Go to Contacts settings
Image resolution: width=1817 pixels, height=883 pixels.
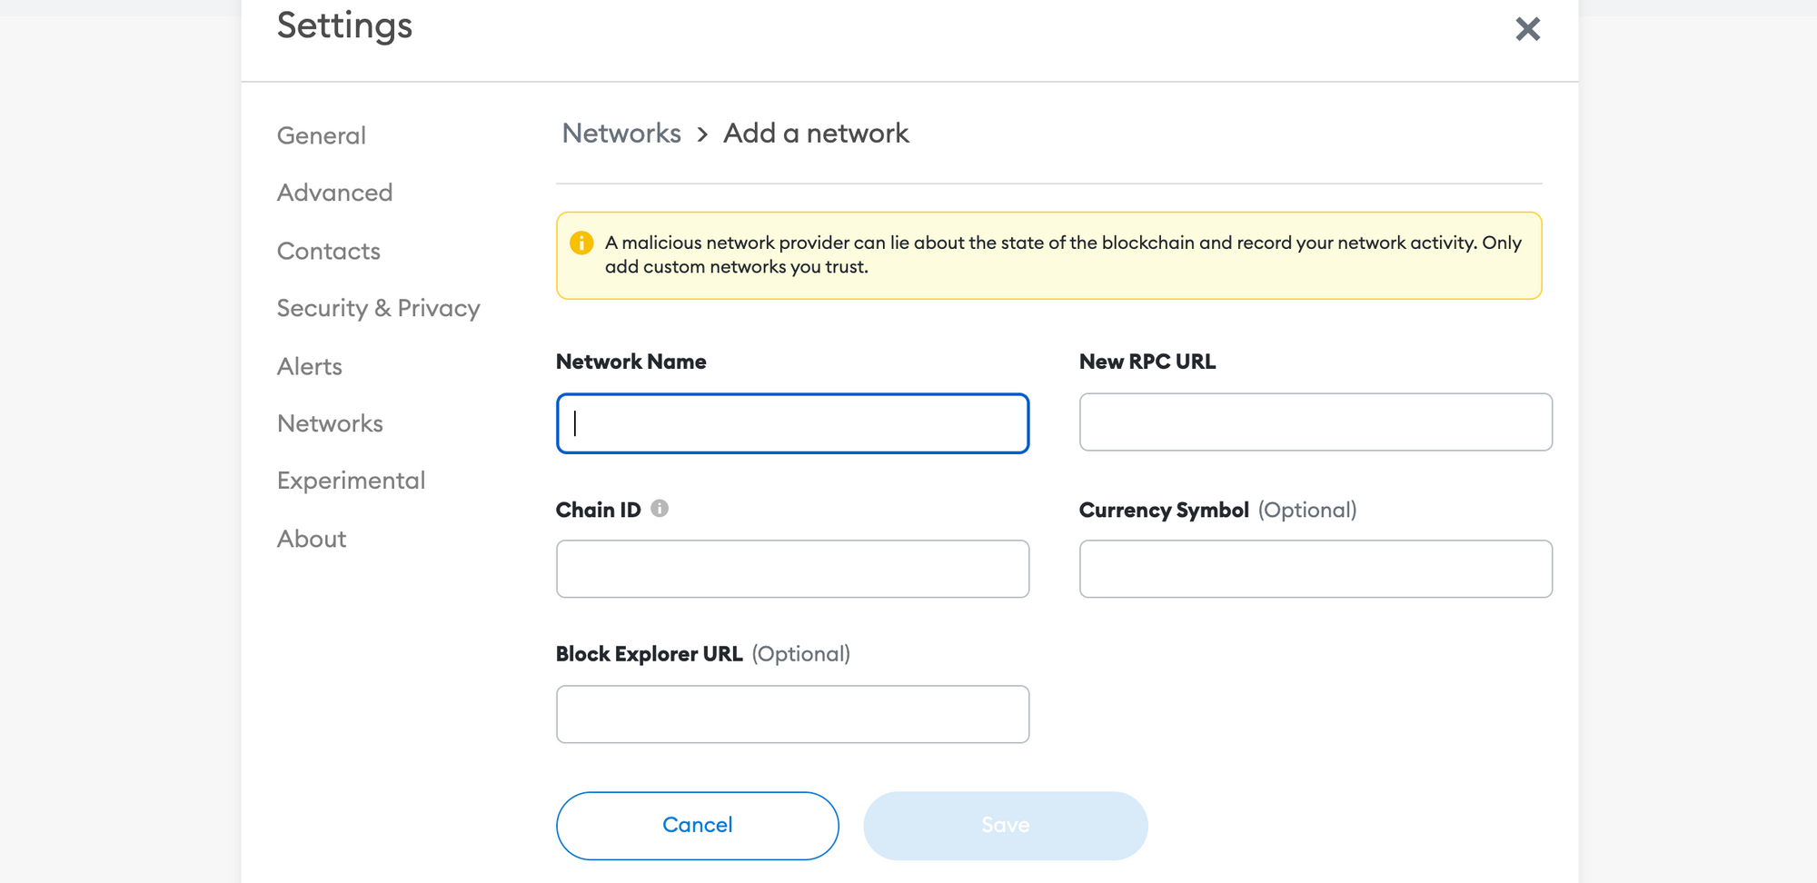pyautogui.click(x=328, y=251)
